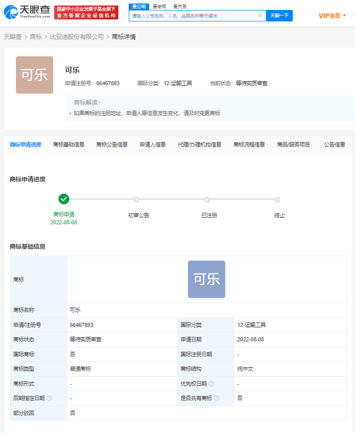This screenshot has width=355, height=433.
Task: Click the 可乐 trademark image at top
Action: [x=34, y=75]
